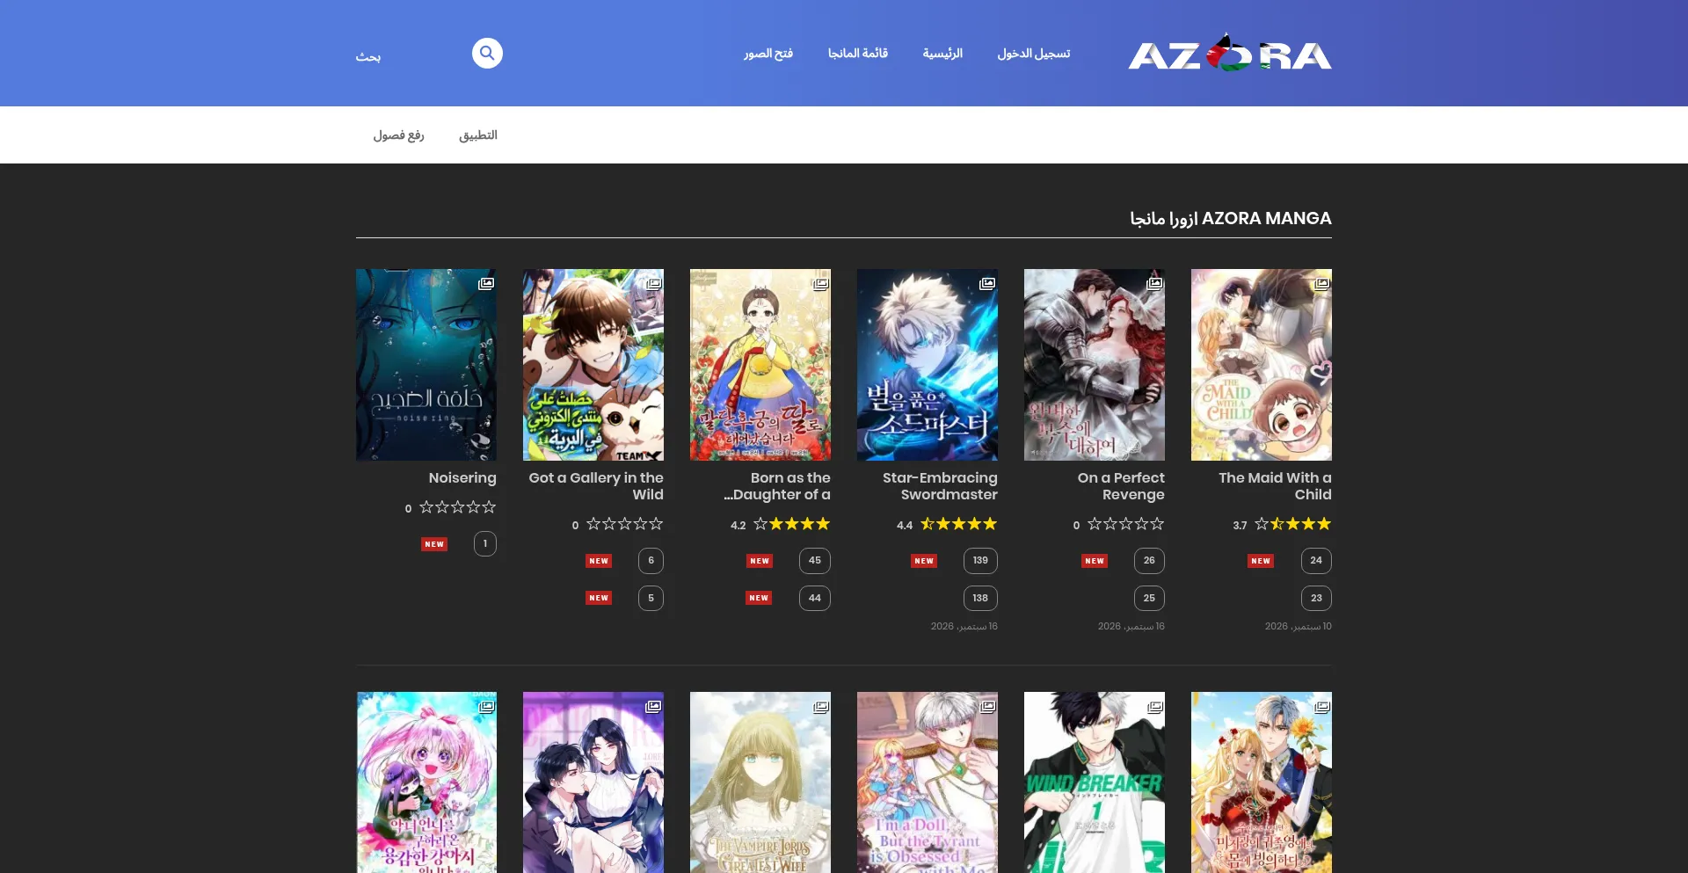Click gallery icon on Star-Embracing Swordmaster cover
1688x873 pixels.
987,284
